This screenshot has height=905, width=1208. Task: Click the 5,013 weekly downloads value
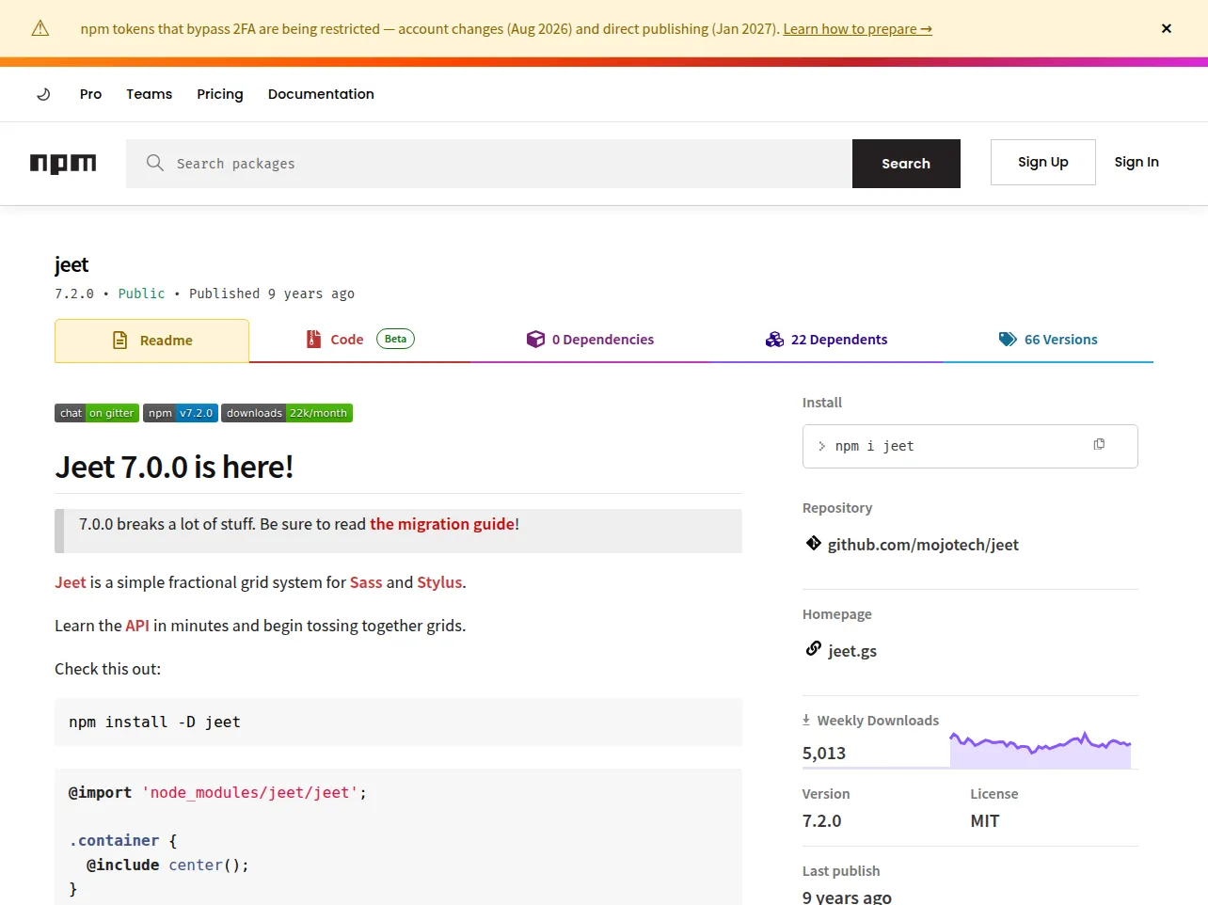pyautogui.click(x=824, y=753)
